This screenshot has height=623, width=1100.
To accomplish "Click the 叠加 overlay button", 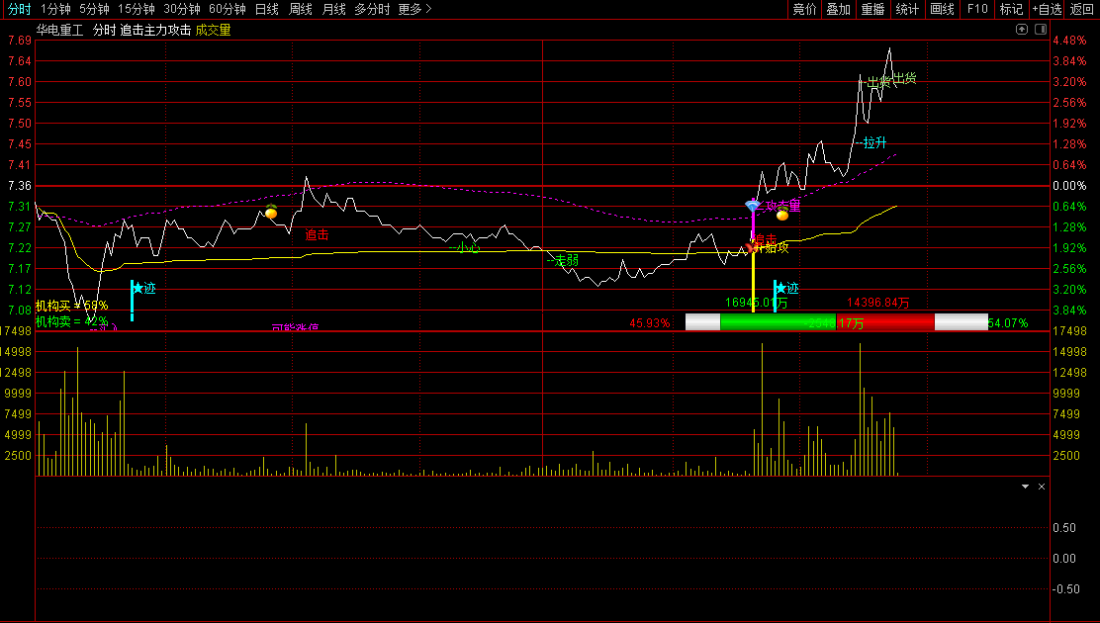I will pyautogui.click(x=838, y=9).
